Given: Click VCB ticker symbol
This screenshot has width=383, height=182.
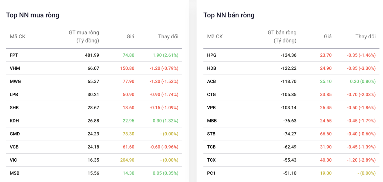Looking at the screenshot, I should point(14,147).
